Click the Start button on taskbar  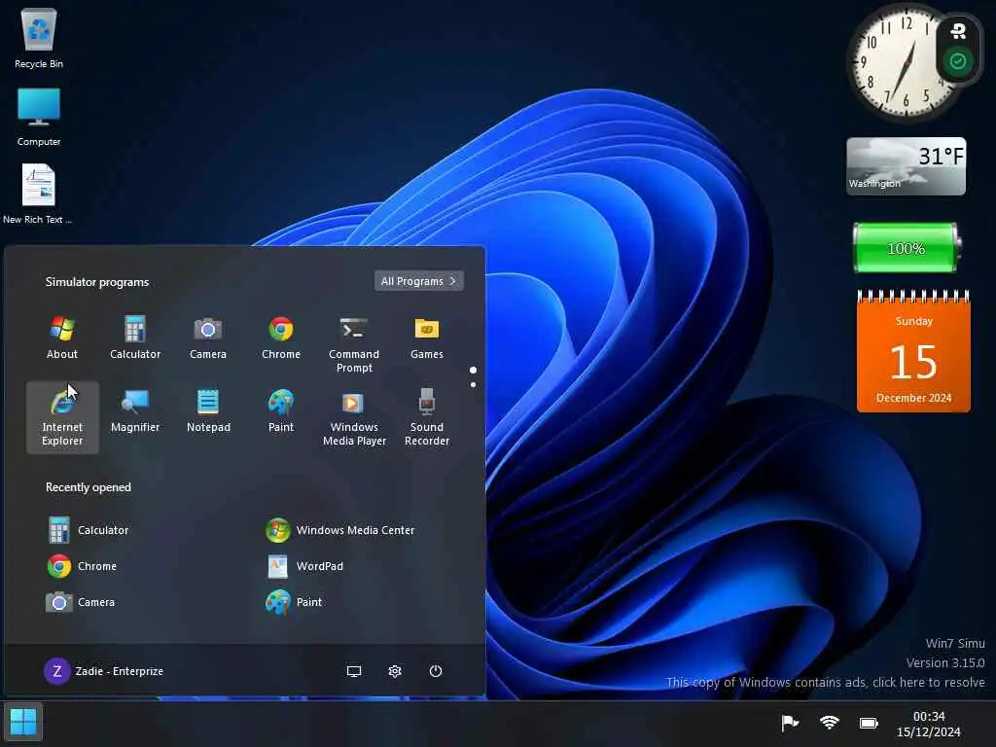click(23, 722)
